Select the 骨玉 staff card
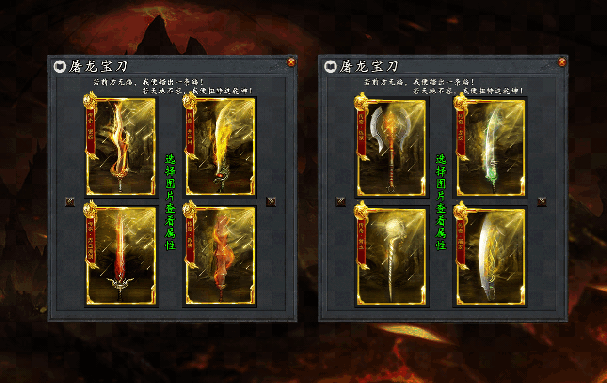607x383 pixels. point(392,256)
